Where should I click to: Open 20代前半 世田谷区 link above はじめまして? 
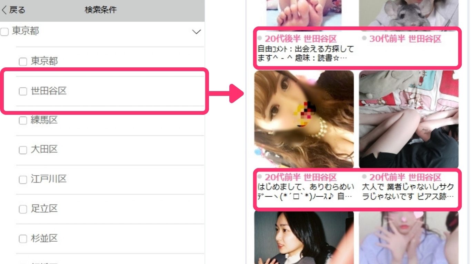point(301,178)
